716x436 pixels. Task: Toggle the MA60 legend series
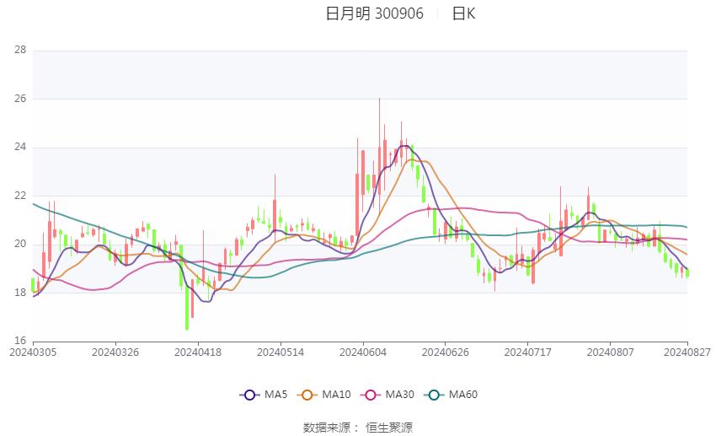tap(451, 395)
